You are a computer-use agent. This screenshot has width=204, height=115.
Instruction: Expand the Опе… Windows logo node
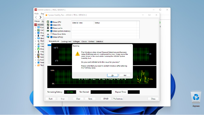click(35, 33)
